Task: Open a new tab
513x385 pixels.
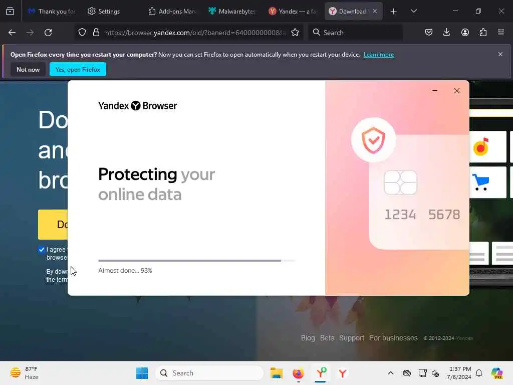Action: click(x=394, y=12)
